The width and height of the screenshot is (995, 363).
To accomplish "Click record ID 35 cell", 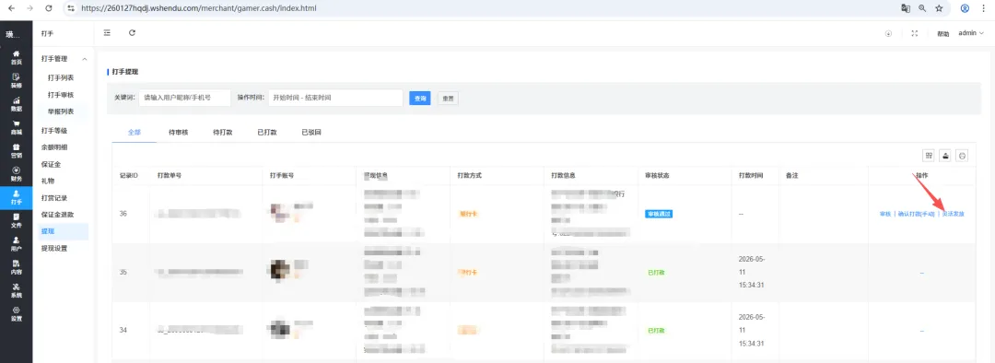I will [123, 273].
